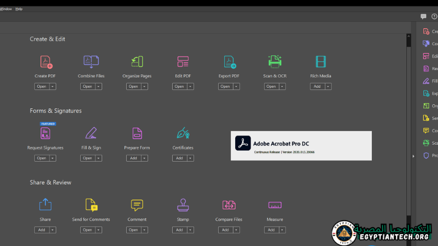Viewport: 438px width, 246px height.
Task: Click the scrollbar up arrow
Action: [x=409, y=36]
